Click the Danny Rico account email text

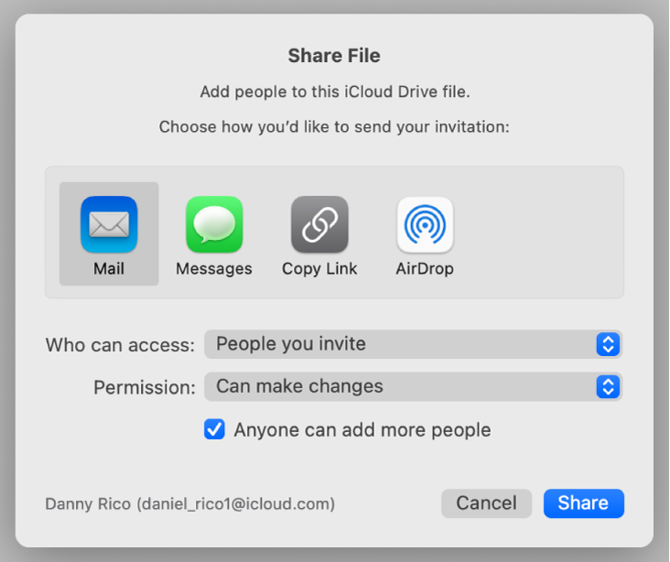tap(189, 503)
